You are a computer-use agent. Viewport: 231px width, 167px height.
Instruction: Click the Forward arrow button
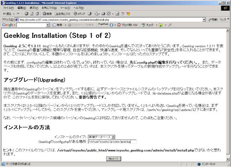[x=18, y=13]
